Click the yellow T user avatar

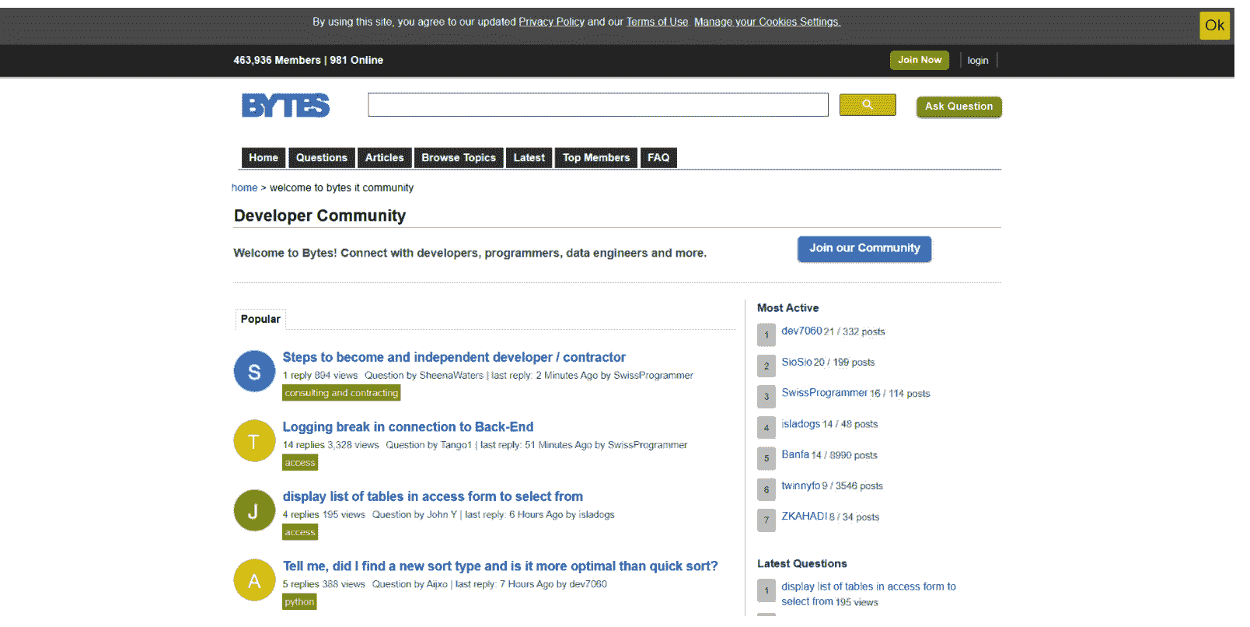(254, 441)
